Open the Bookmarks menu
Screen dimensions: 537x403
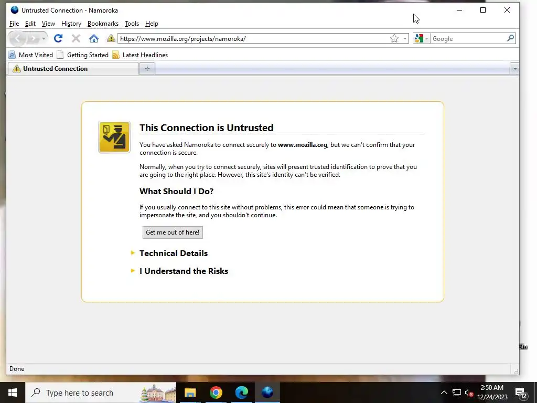click(x=103, y=24)
